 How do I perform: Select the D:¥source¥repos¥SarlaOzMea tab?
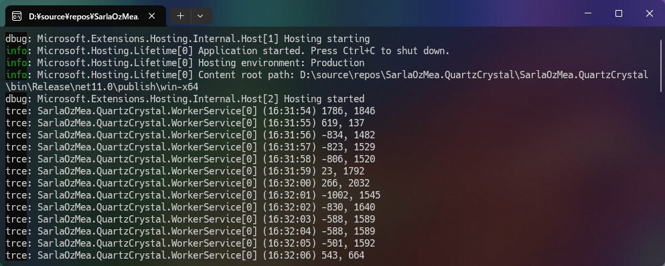point(84,17)
